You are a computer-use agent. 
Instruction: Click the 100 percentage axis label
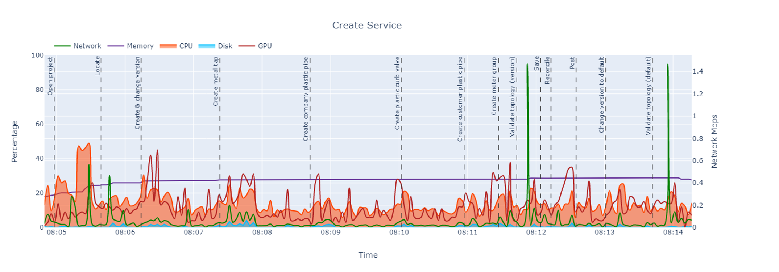(x=37, y=55)
